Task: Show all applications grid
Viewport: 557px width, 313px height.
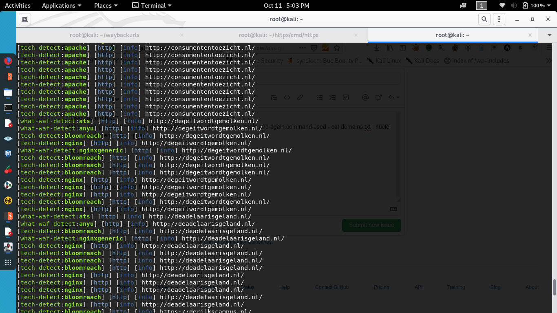Action: point(8,262)
